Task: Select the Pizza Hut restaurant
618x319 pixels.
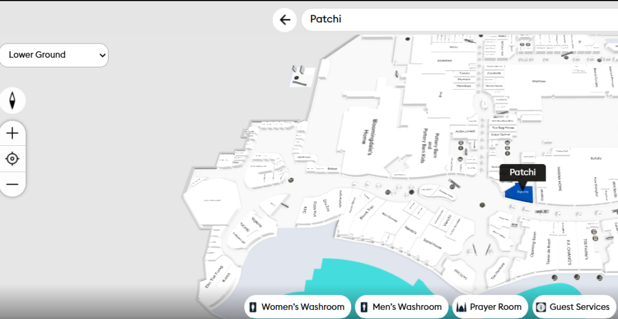Action: [315, 209]
